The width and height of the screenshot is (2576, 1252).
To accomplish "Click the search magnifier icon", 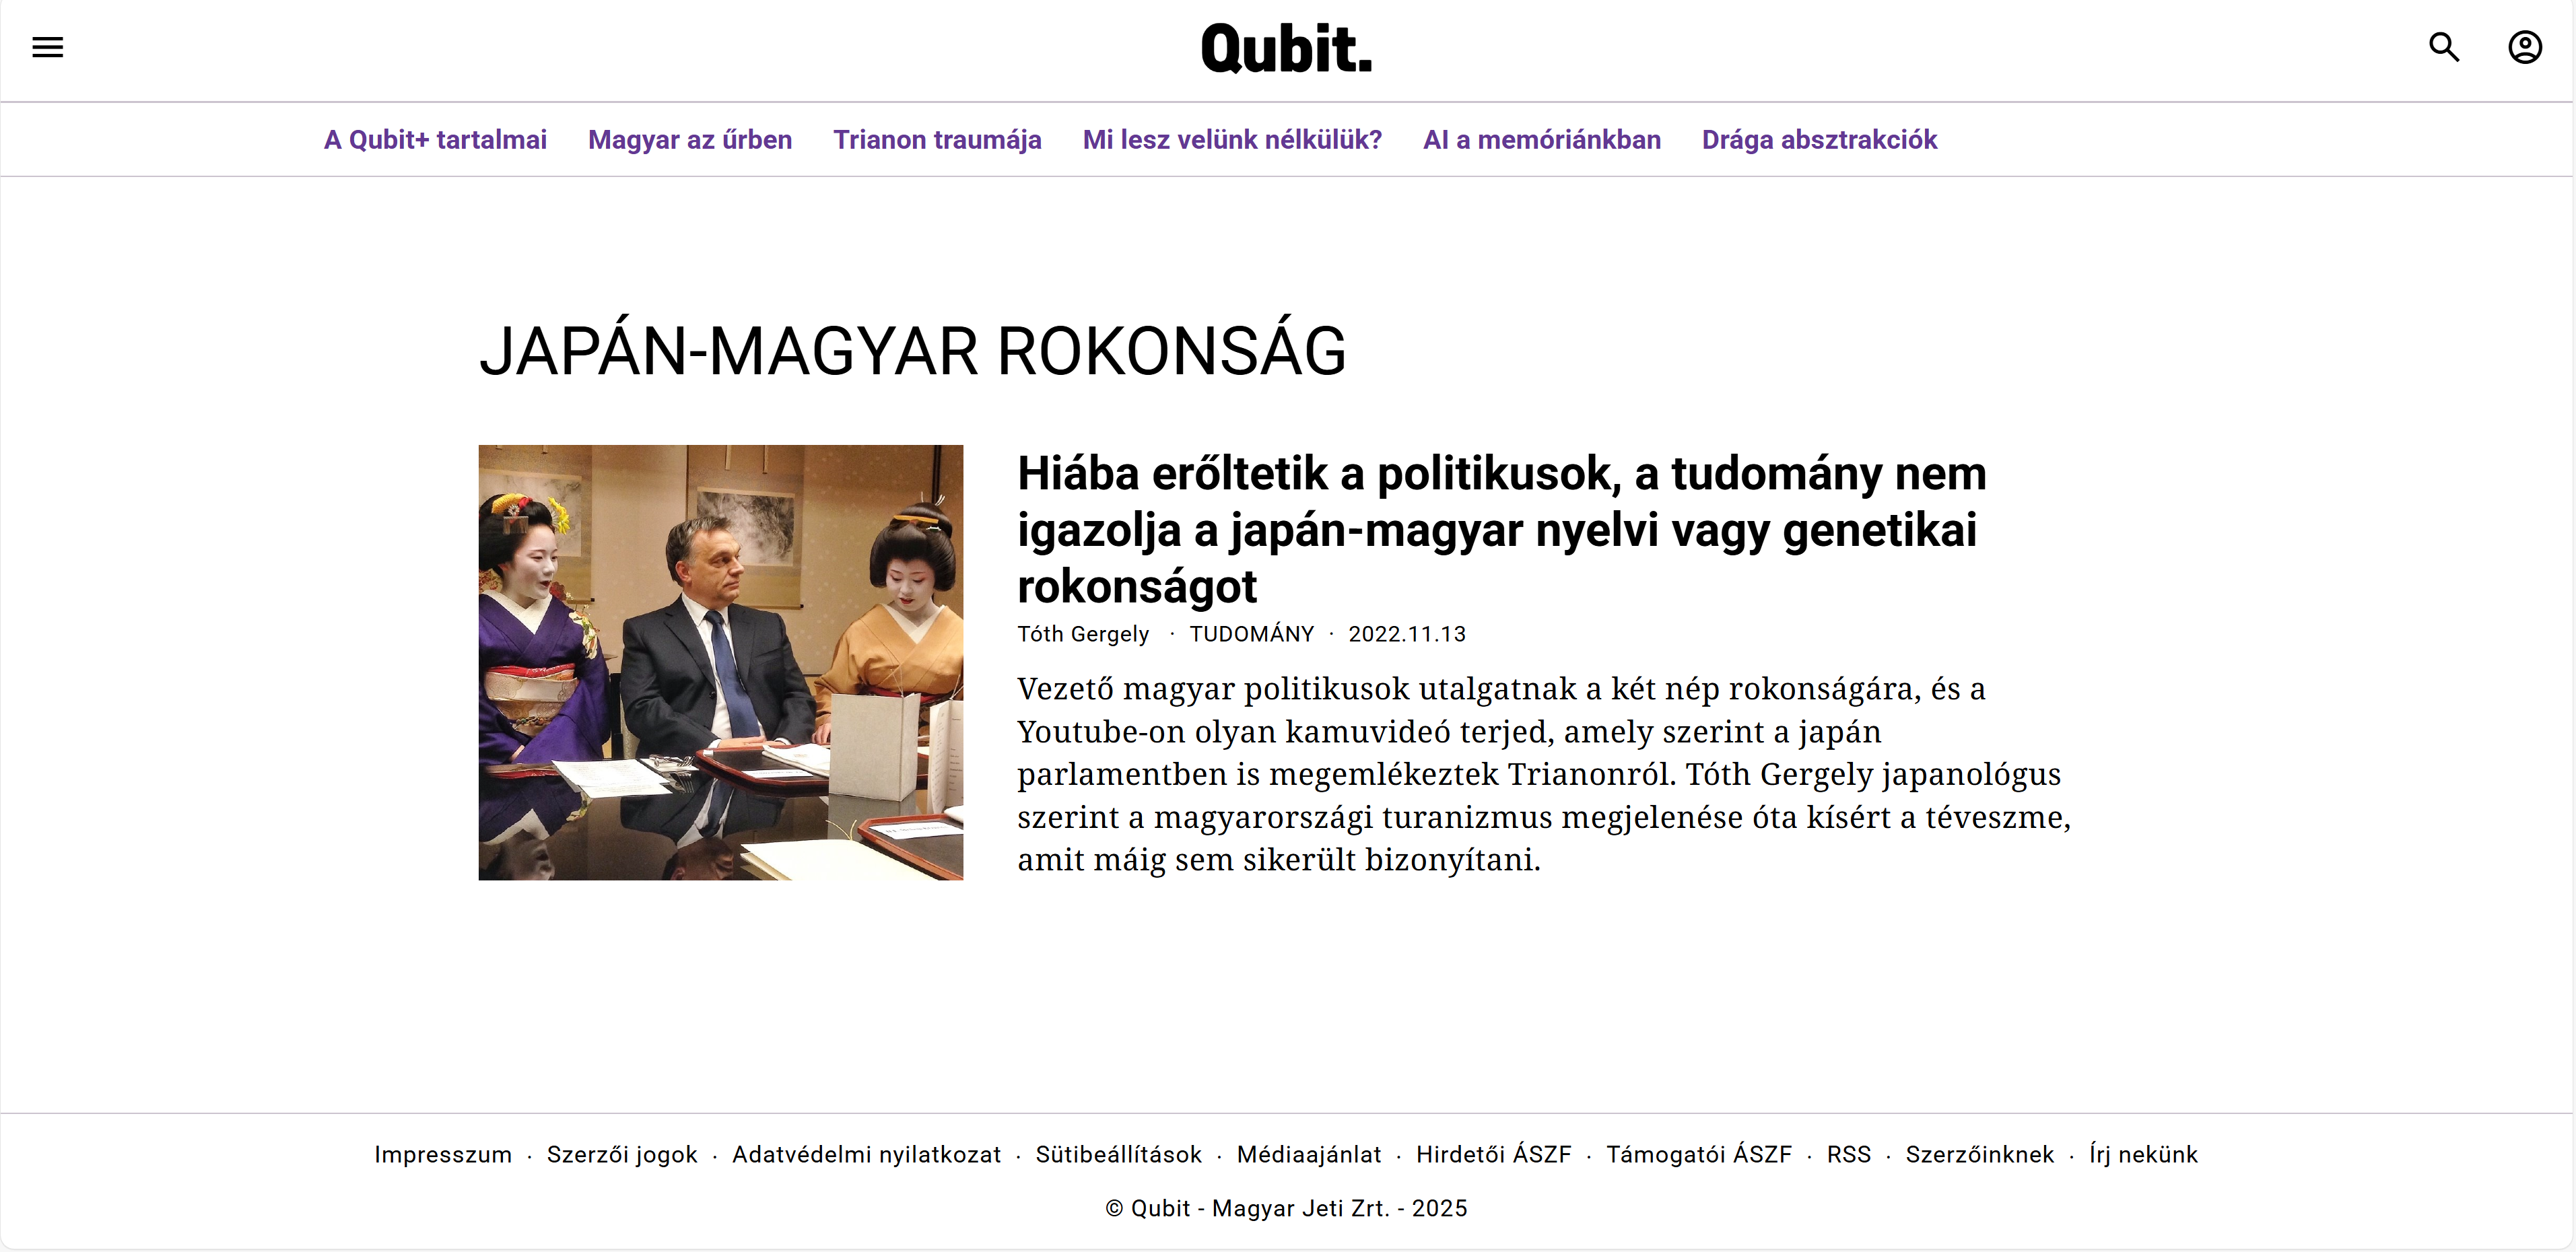I will pyautogui.click(x=2444, y=47).
